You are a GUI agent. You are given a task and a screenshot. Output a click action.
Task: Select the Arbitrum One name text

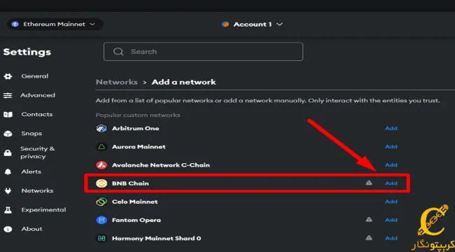coord(136,128)
